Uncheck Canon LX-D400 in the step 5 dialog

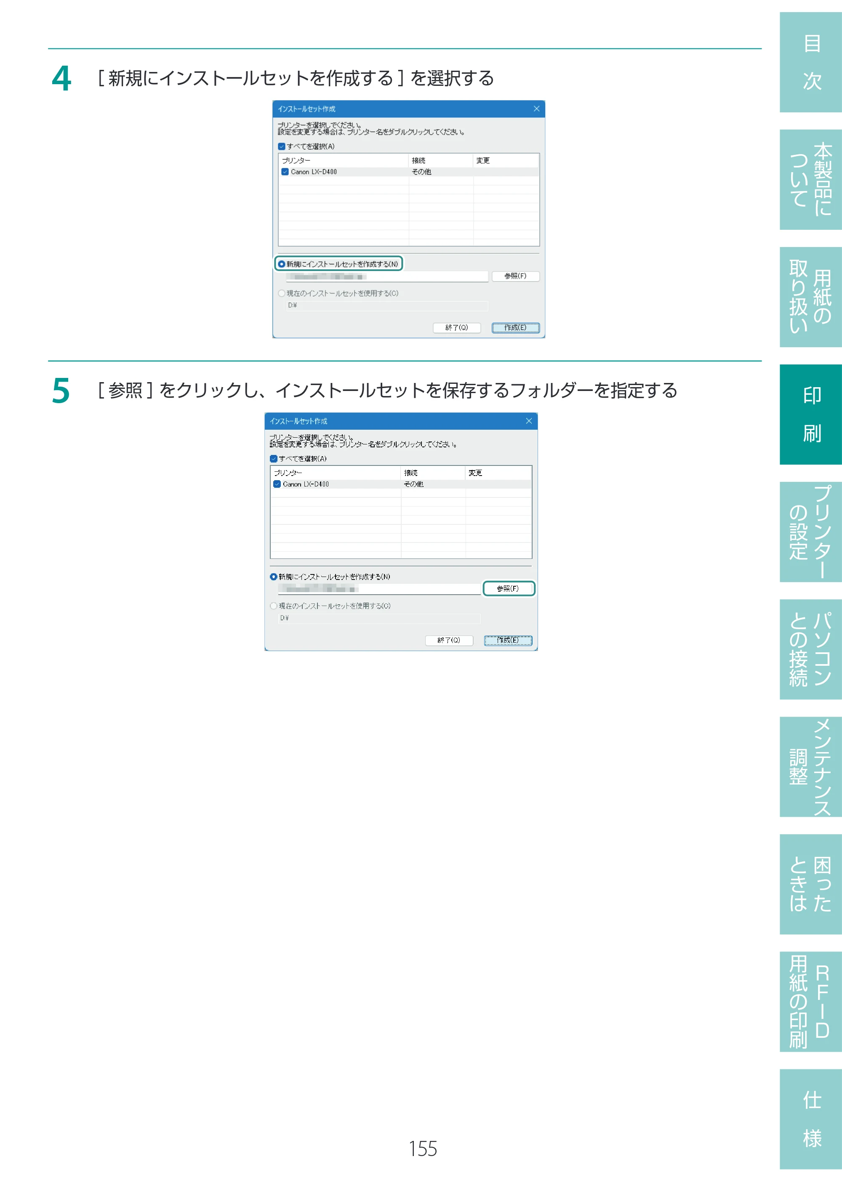[x=277, y=484]
